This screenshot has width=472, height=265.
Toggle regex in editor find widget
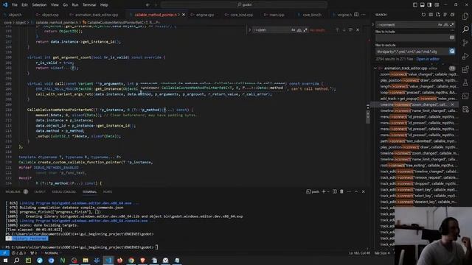click(x=305, y=29)
